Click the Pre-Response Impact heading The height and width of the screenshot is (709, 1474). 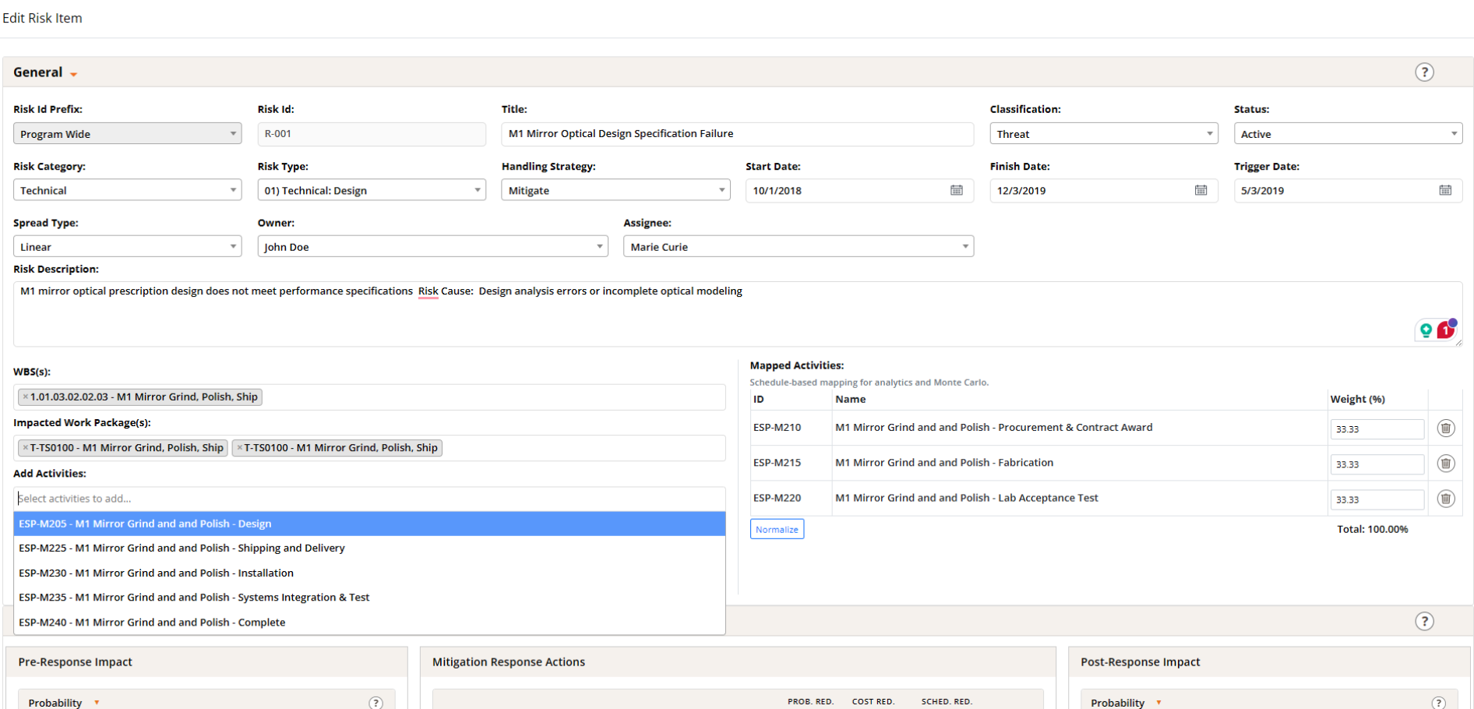tap(75, 662)
